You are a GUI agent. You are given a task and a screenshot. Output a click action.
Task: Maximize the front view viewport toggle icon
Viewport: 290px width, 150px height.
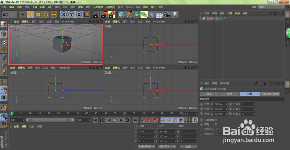coord(196,68)
